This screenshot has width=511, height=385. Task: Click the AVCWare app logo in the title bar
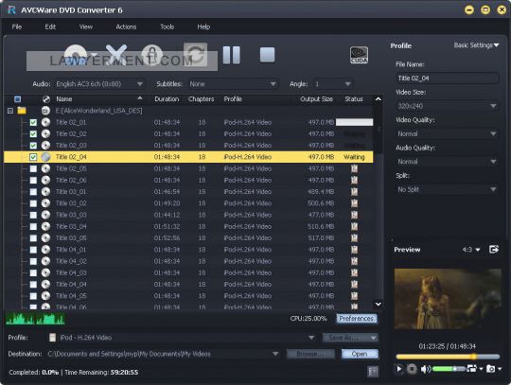tap(11, 9)
